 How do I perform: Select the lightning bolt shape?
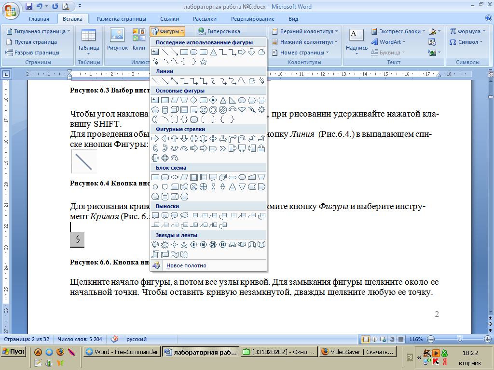coord(252,110)
